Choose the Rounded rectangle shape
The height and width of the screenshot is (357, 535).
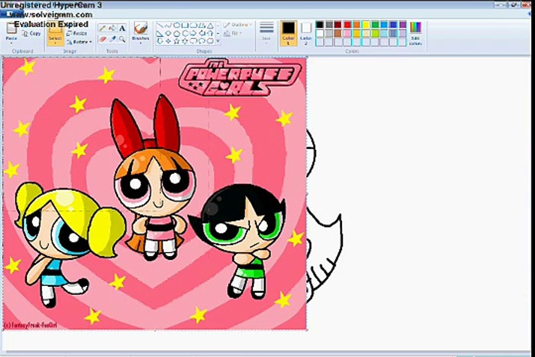(x=194, y=25)
